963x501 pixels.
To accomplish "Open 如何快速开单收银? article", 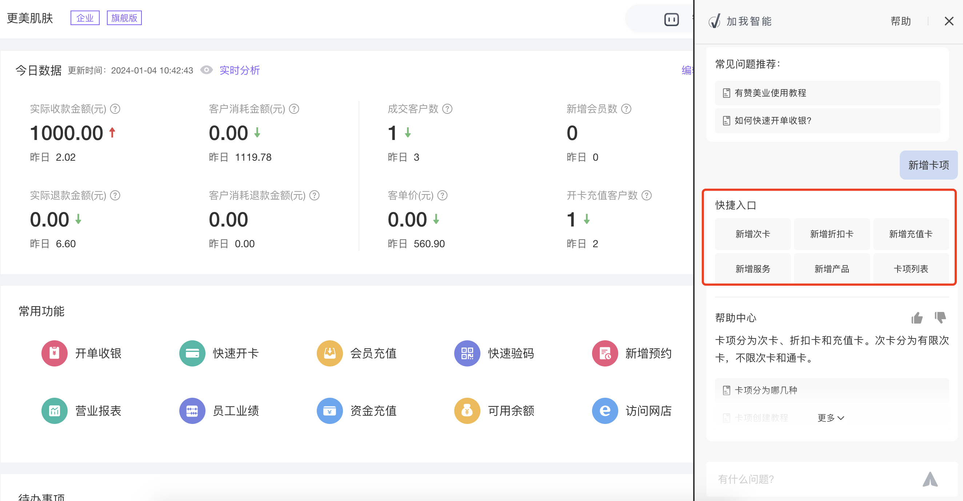I will click(827, 121).
